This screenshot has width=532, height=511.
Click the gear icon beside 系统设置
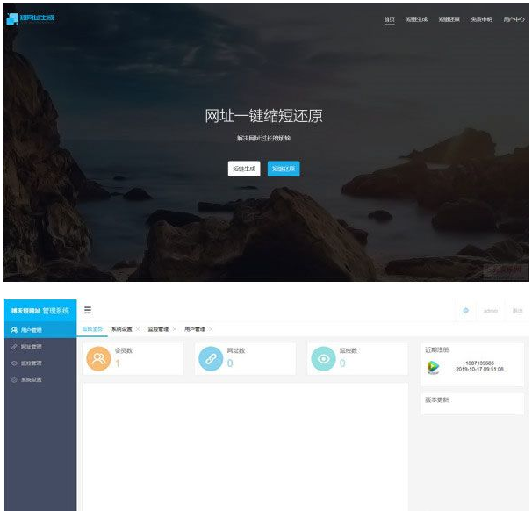tap(14, 379)
